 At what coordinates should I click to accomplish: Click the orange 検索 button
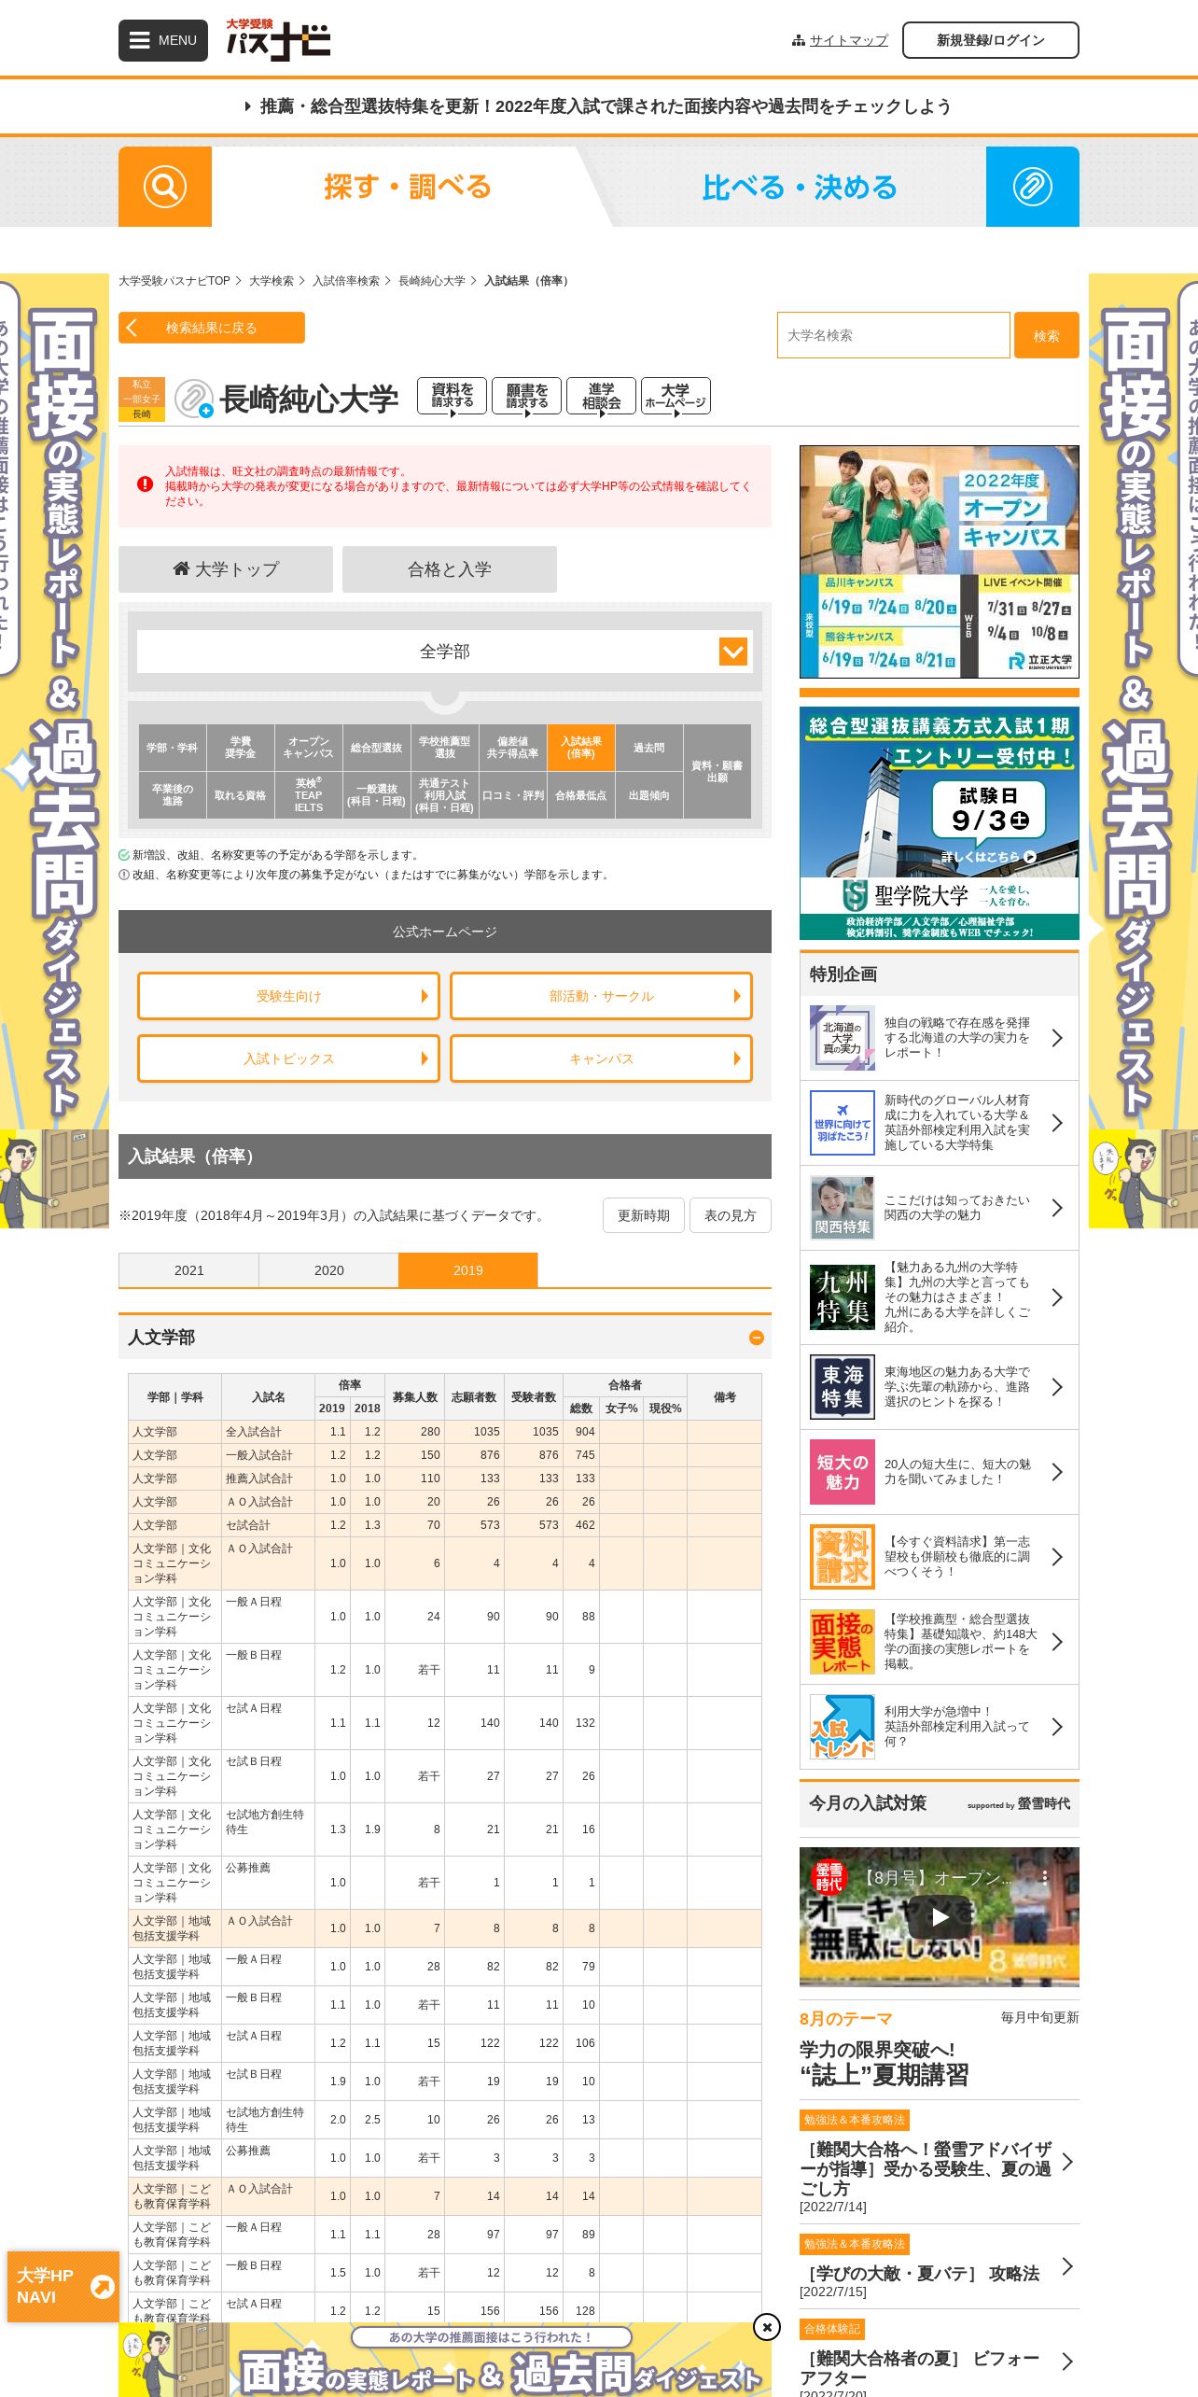[x=1047, y=335]
